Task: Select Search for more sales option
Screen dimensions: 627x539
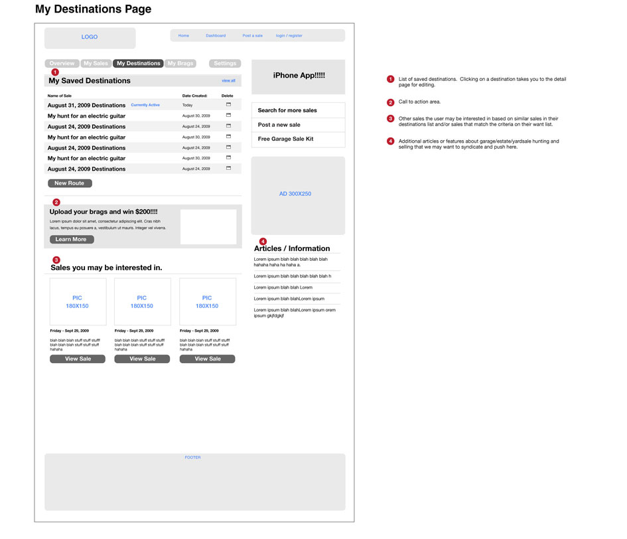Action: coord(299,110)
